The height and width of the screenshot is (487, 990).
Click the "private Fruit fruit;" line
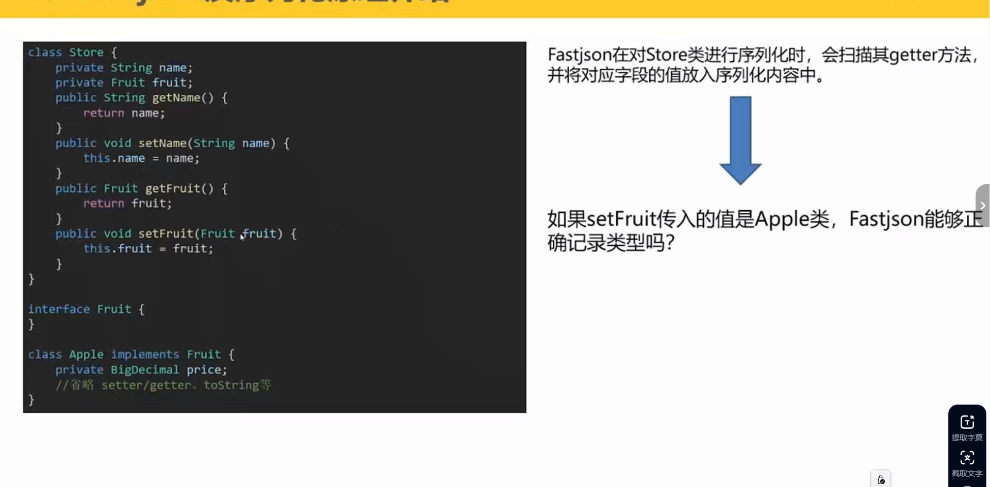pos(124,82)
